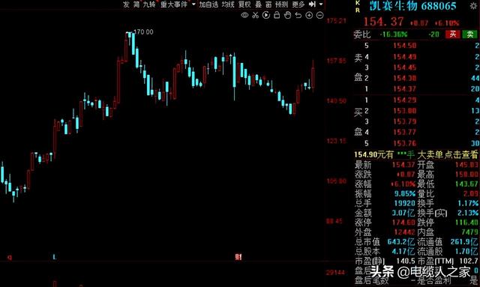Click the 流通值 value 261.9亿
The height and width of the screenshot is (287, 480).
coord(464,242)
